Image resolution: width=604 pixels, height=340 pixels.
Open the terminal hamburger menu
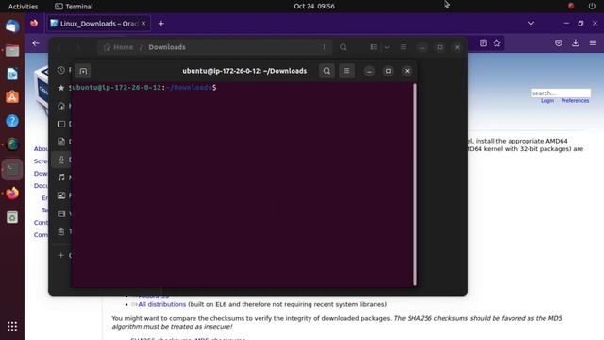click(346, 71)
